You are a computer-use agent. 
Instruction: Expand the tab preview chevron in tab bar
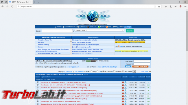(38, 2)
